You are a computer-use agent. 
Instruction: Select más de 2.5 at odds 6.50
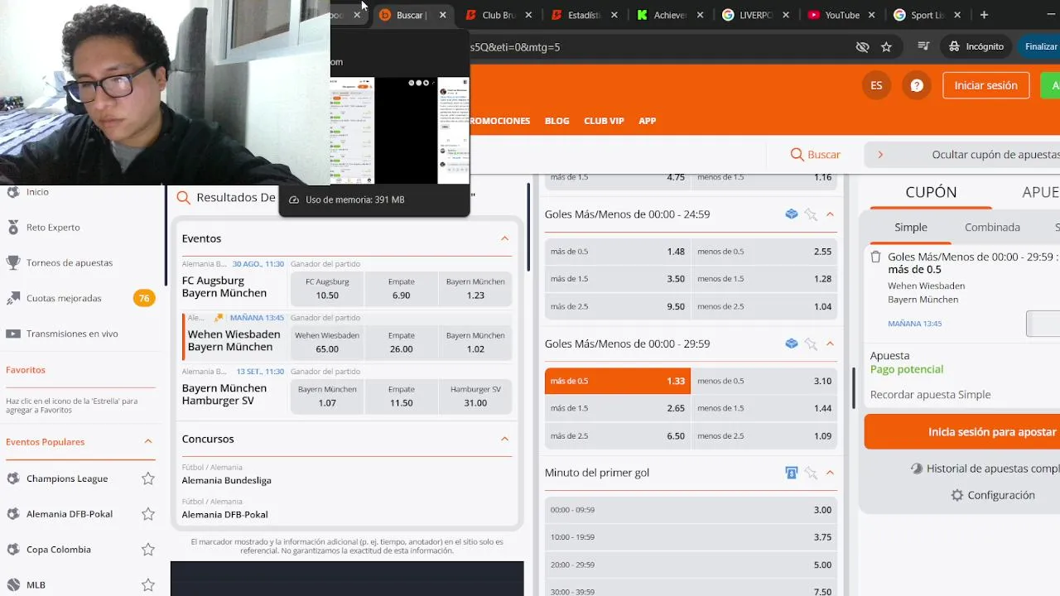point(618,435)
